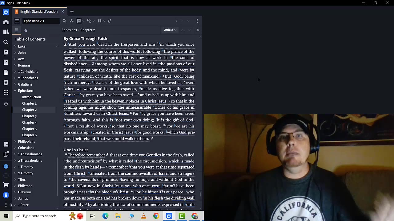The image size is (394, 221).
Task: Open the Article navigation dropdown
Action: 170,30
